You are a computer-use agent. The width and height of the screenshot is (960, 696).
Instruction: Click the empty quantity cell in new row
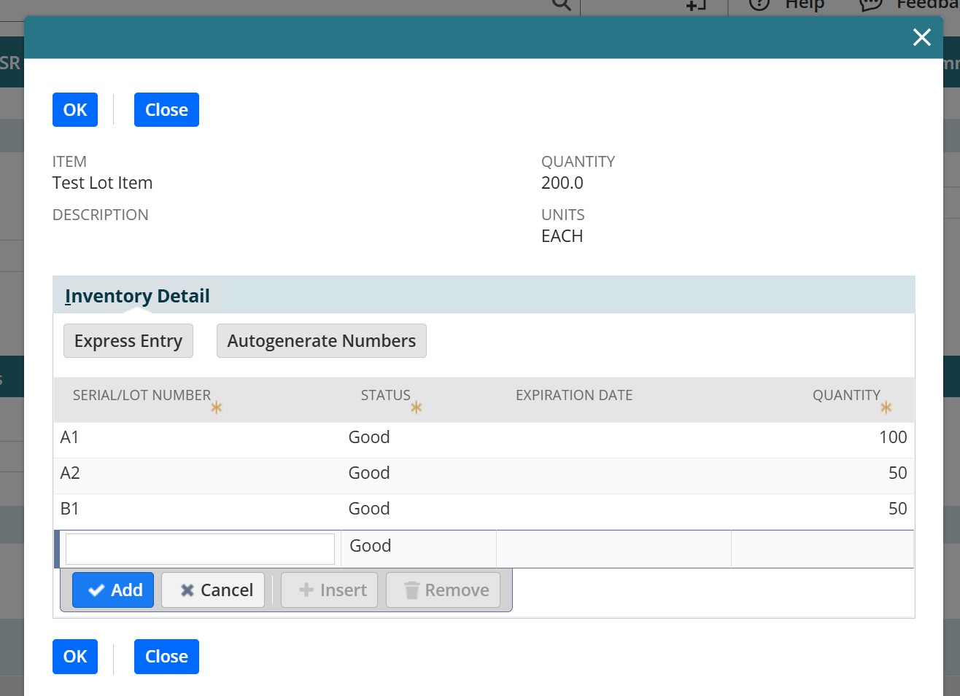[821, 549]
